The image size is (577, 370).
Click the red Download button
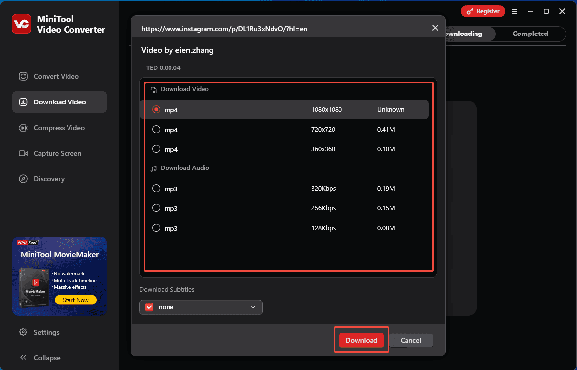click(x=361, y=340)
